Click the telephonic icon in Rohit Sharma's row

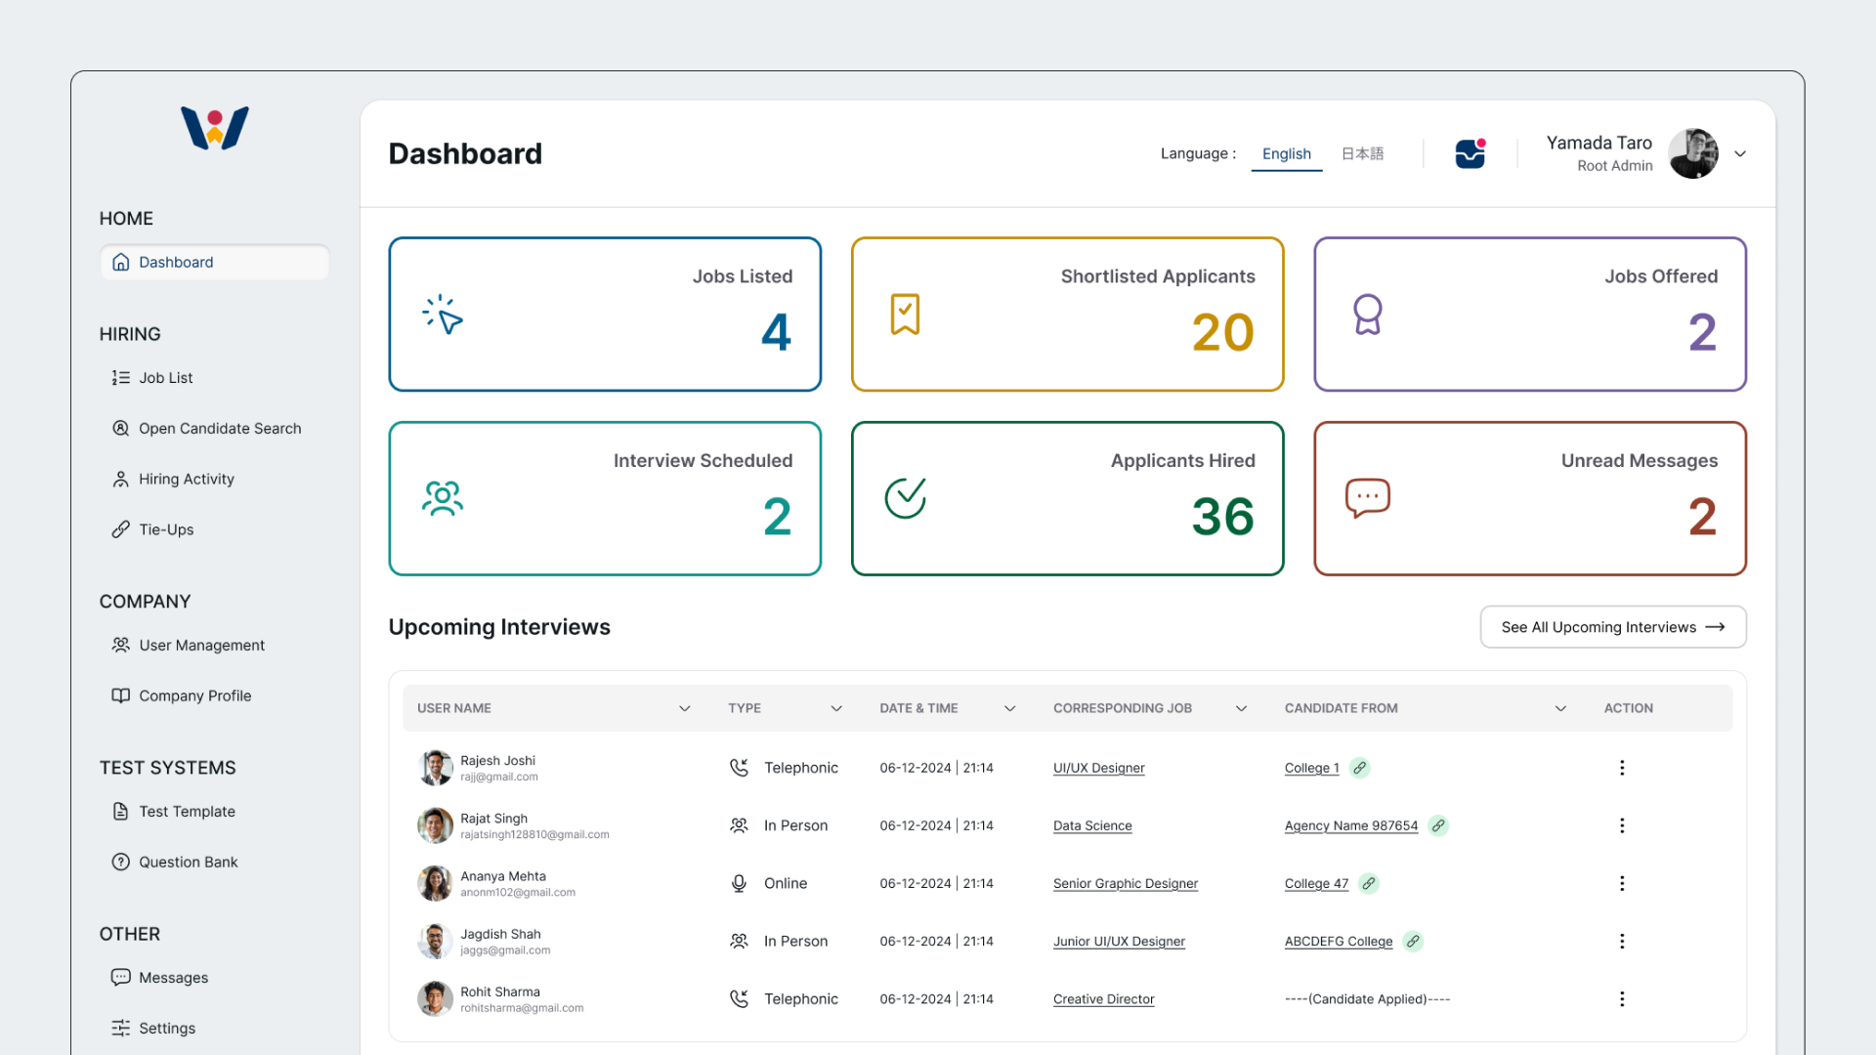click(739, 998)
